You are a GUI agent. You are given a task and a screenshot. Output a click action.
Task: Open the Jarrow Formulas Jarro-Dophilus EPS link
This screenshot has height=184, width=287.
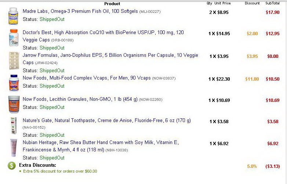(x=110, y=55)
